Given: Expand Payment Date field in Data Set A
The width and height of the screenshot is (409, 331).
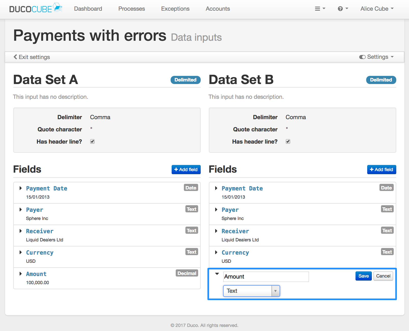Looking at the screenshot, I should [x=21, y=188].
